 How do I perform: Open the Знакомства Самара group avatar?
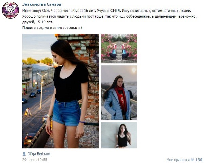11,10
